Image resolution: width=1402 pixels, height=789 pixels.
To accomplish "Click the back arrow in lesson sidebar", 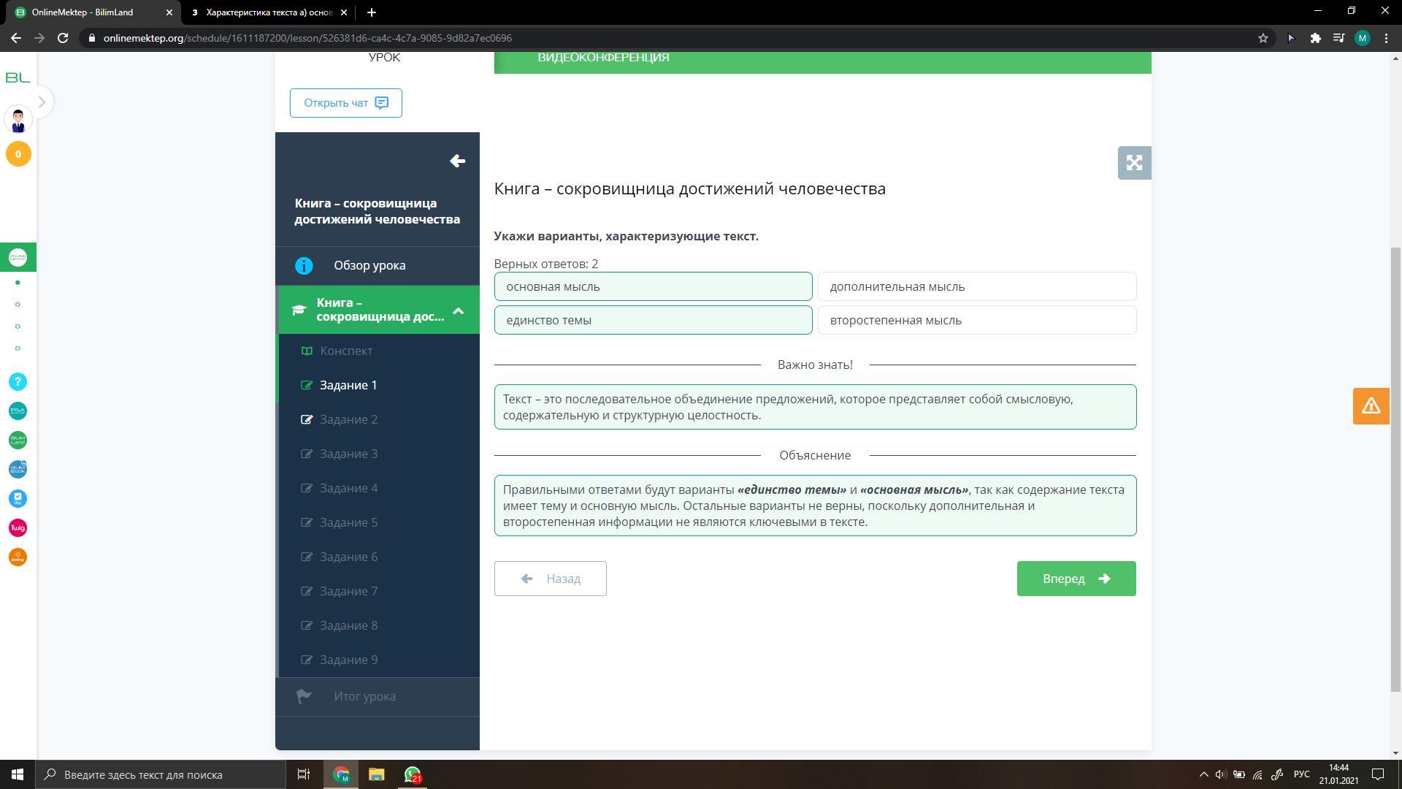I will pos(458,161).
